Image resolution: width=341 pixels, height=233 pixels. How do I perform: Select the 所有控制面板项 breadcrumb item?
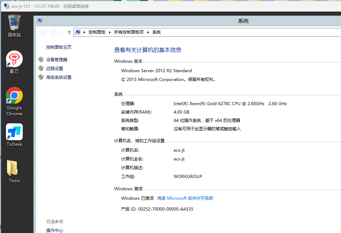(x=129, y=32)
